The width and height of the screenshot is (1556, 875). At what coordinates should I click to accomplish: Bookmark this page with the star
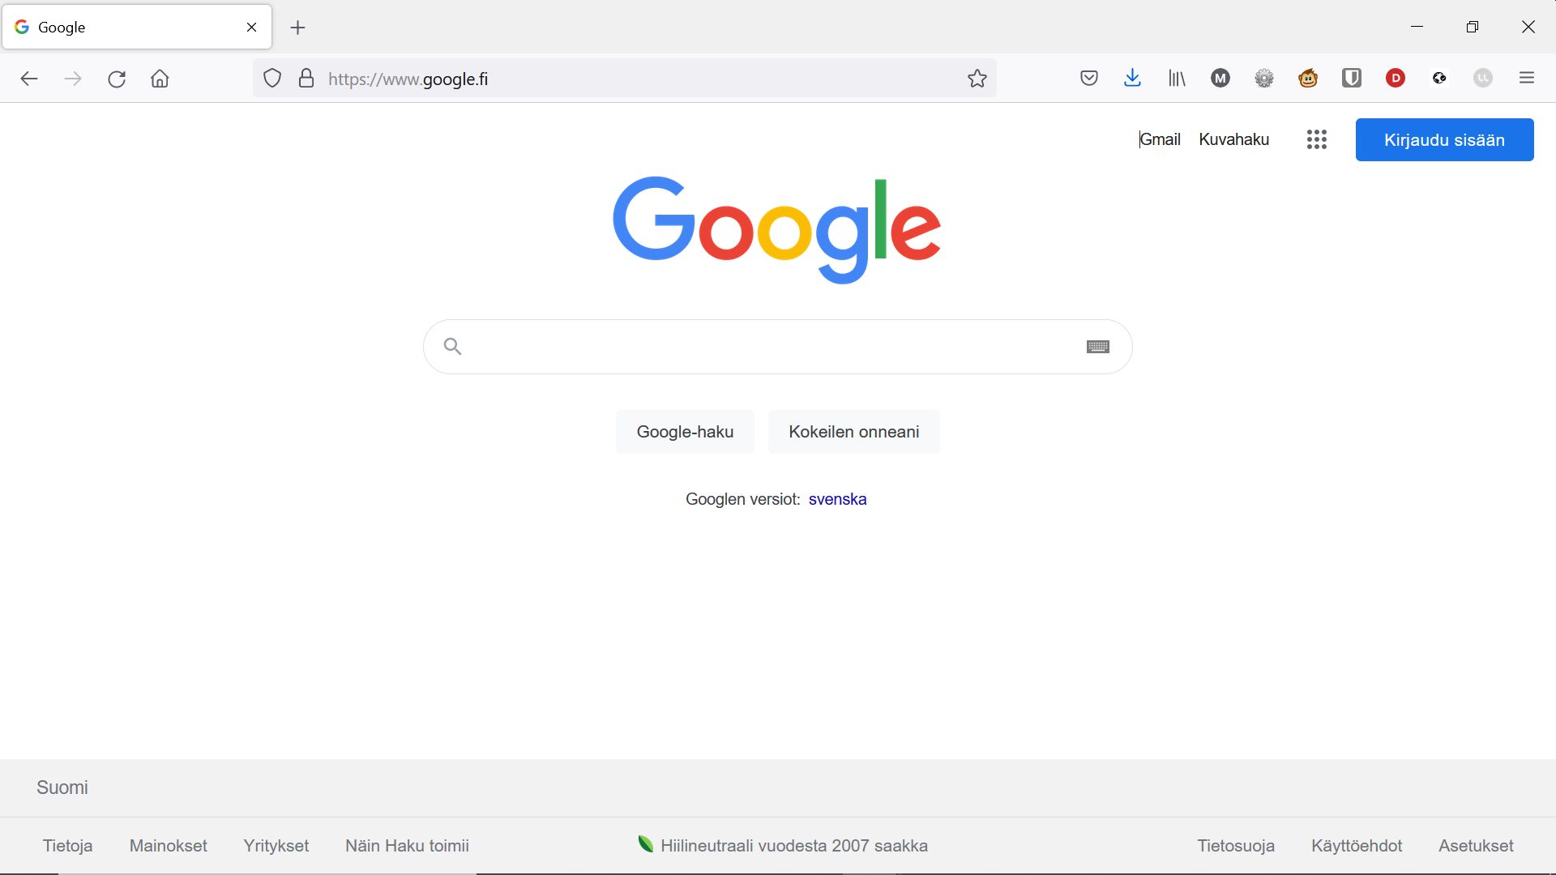pos(977,79)
